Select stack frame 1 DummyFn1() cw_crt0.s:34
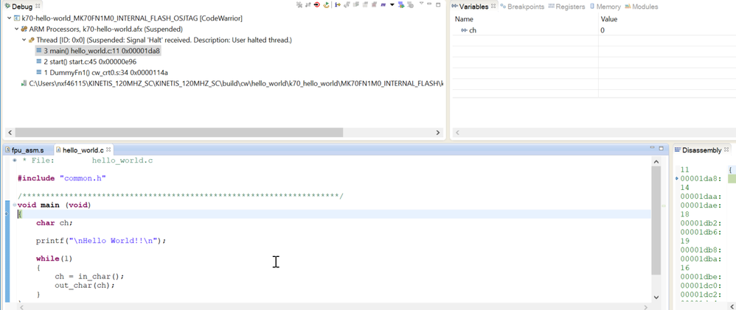 [x=102, y=73]
